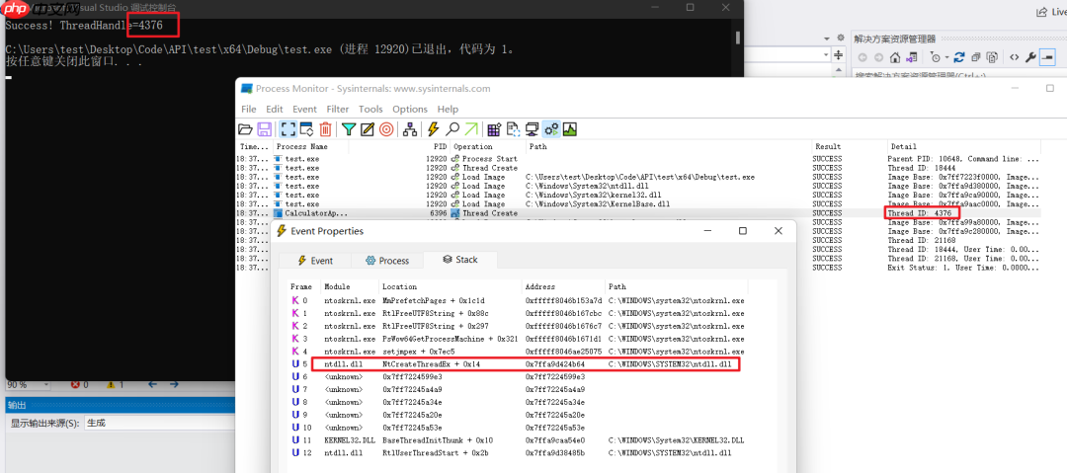Click the Module column header in Stack tab
The height and width of the screenshot is (473, 1067).
350,286
